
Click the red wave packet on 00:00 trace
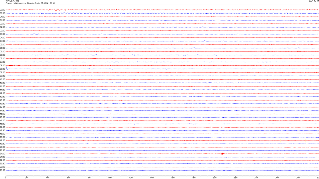click(x=57, y=10)
